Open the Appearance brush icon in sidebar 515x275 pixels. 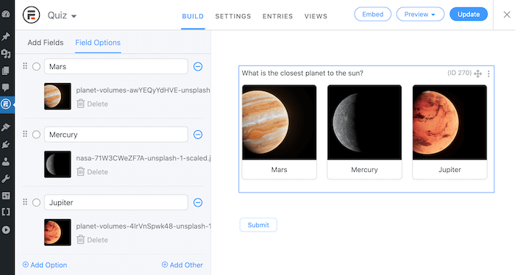click(6, 127)
